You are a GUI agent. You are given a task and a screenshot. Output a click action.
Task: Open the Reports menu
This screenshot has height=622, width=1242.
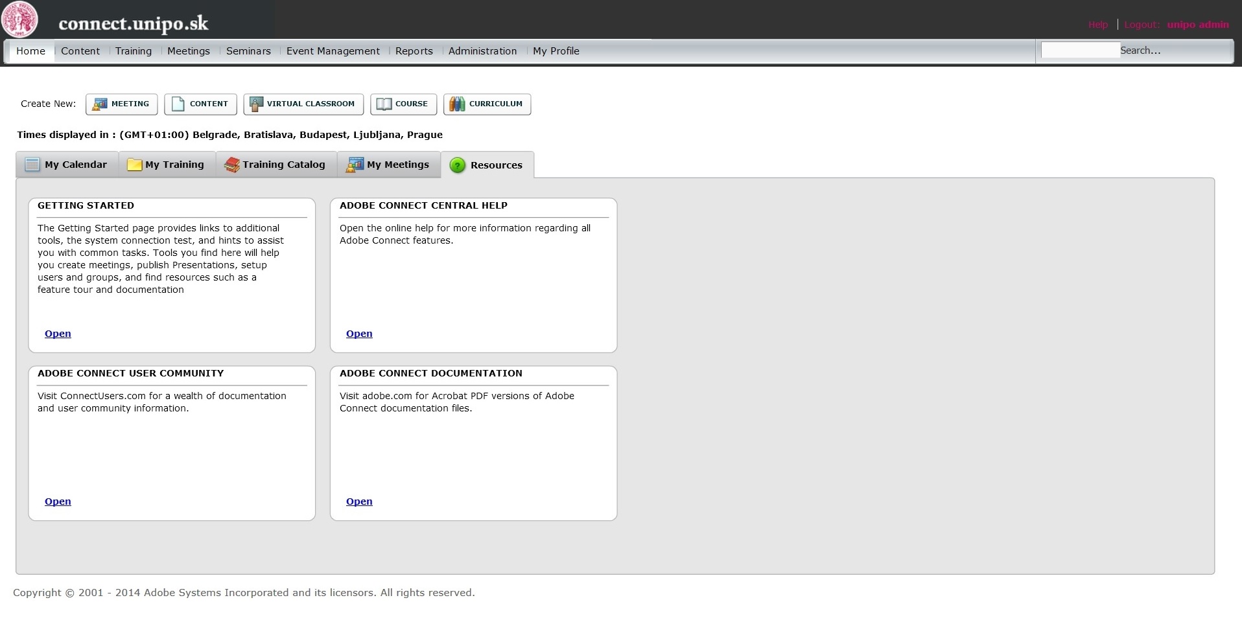pyautogui.click(x=414, y=51)
